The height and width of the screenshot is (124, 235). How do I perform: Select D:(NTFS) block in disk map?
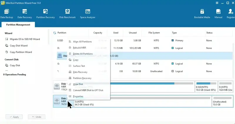(226, 87)
